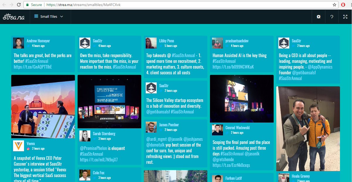Click Twitter icon under Sarah Sternberg

tap(95, 139)
